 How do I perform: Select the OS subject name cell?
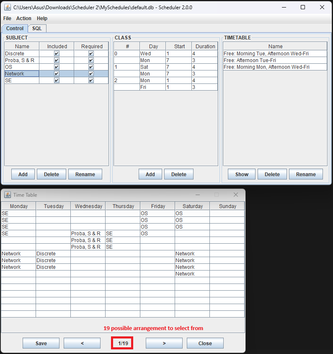pyautogui.click(x=22, y=67)
